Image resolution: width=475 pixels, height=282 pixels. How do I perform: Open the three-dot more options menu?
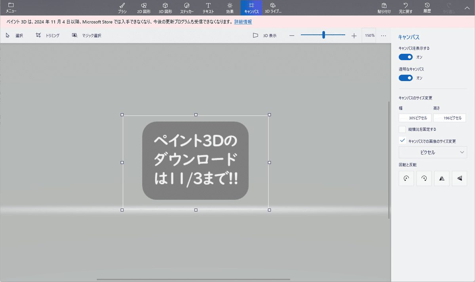384,36
